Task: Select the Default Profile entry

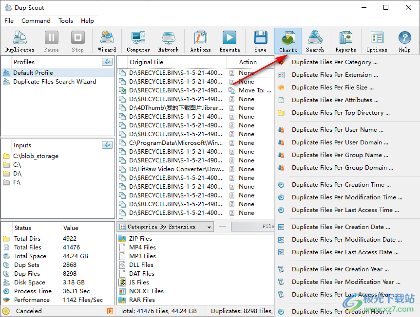Action: pos(58,73)
